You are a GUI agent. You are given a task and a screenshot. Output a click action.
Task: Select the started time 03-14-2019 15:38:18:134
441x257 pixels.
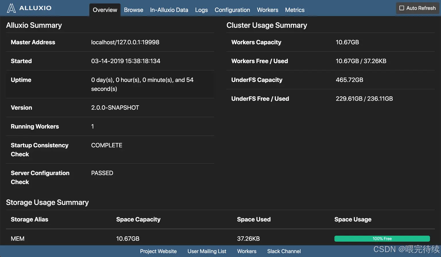(x=126, y=61)
